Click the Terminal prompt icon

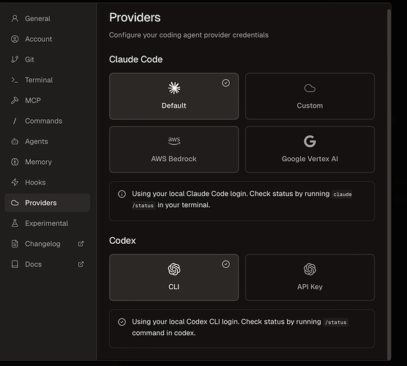[15, 80]
